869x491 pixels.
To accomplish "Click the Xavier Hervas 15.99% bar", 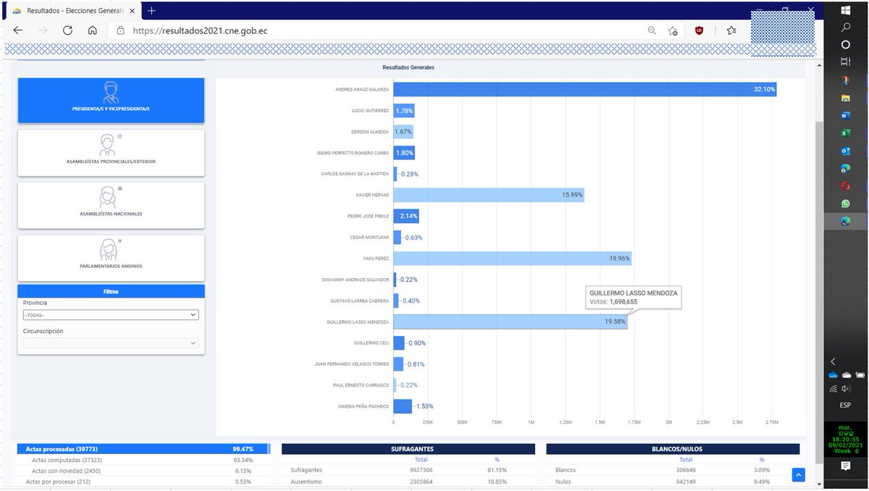I will 489,195.
